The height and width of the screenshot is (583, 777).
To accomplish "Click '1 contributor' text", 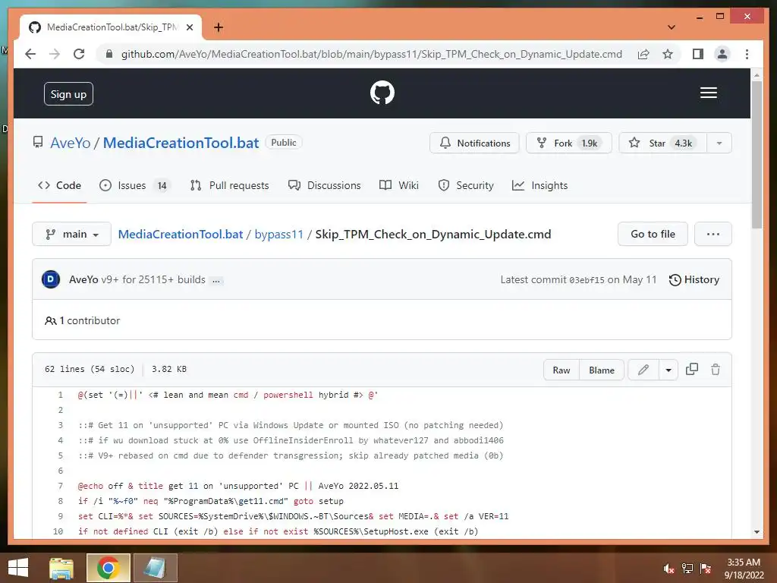I will tap(90, 321).
